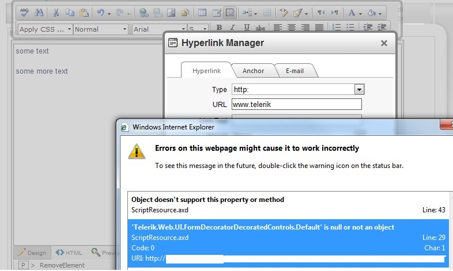Screen dimensions: 453x271
Task: Select the FormDecoratorDecoratedControls null error entry
Action: tap(288, 243)
